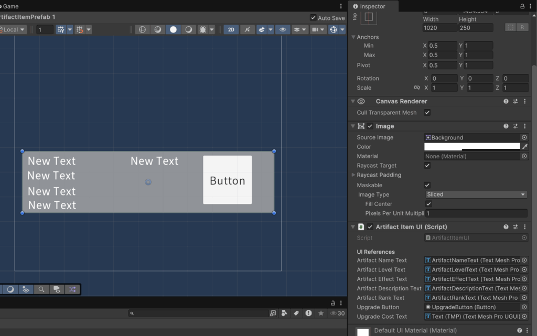
Task: Disable Artifact Item UI script checkbox
Action: pos(370,226)
